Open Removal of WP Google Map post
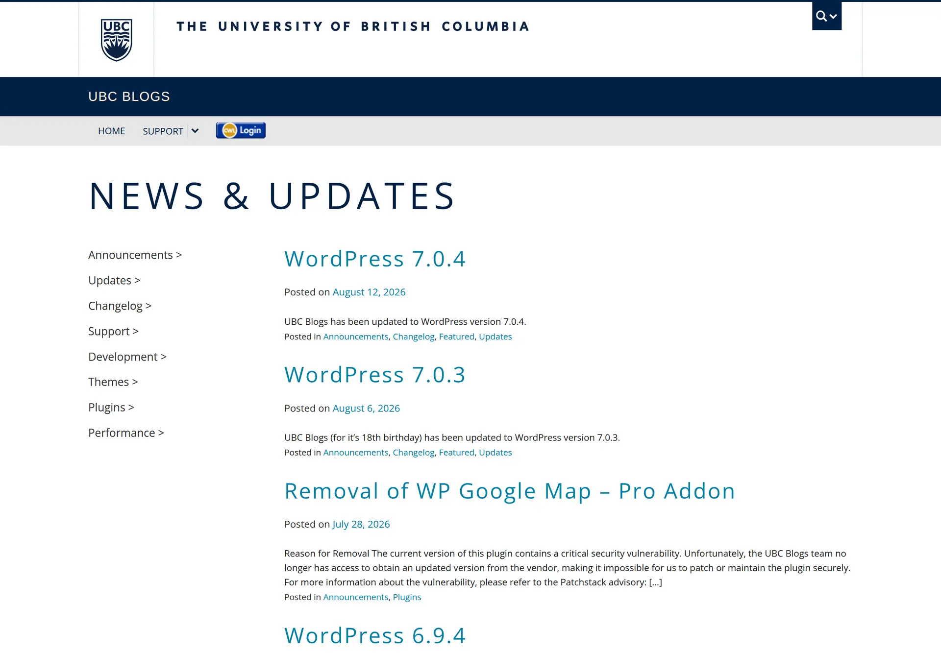This screenshot has height=653, width=941. tap(510, 491)
